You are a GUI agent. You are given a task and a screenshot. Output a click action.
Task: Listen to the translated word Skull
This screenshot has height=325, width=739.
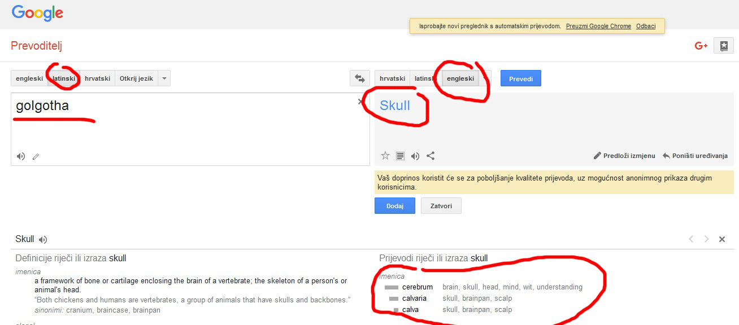point(415,156)
